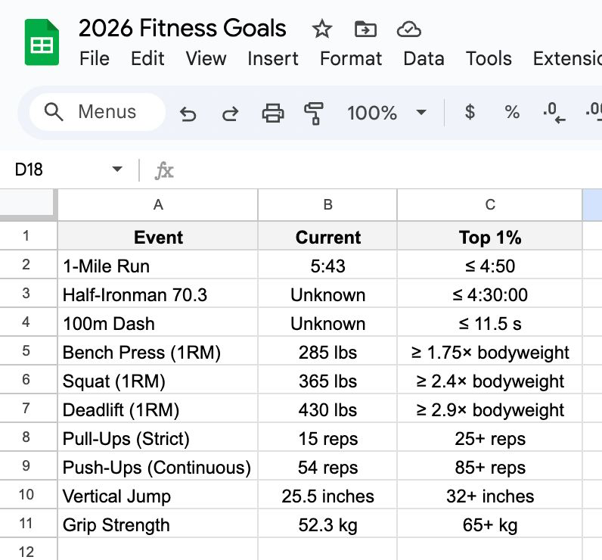Open the Tools menu
Screen dimensions: 602x560
point(489,59)
